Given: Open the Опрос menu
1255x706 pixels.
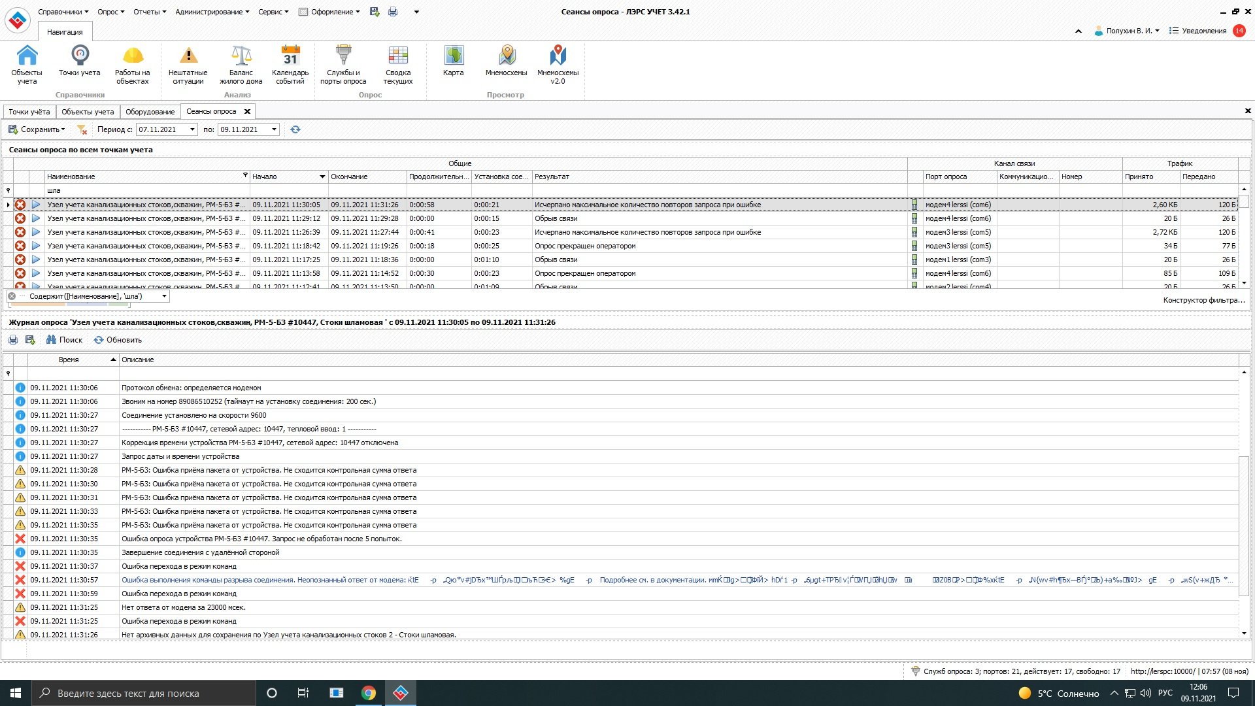Looking at the screenshot, I should [x=111, y=12].
